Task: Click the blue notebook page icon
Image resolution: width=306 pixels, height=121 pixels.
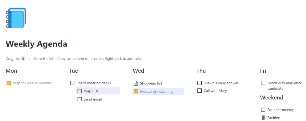Action: click(x=16, y=18)
